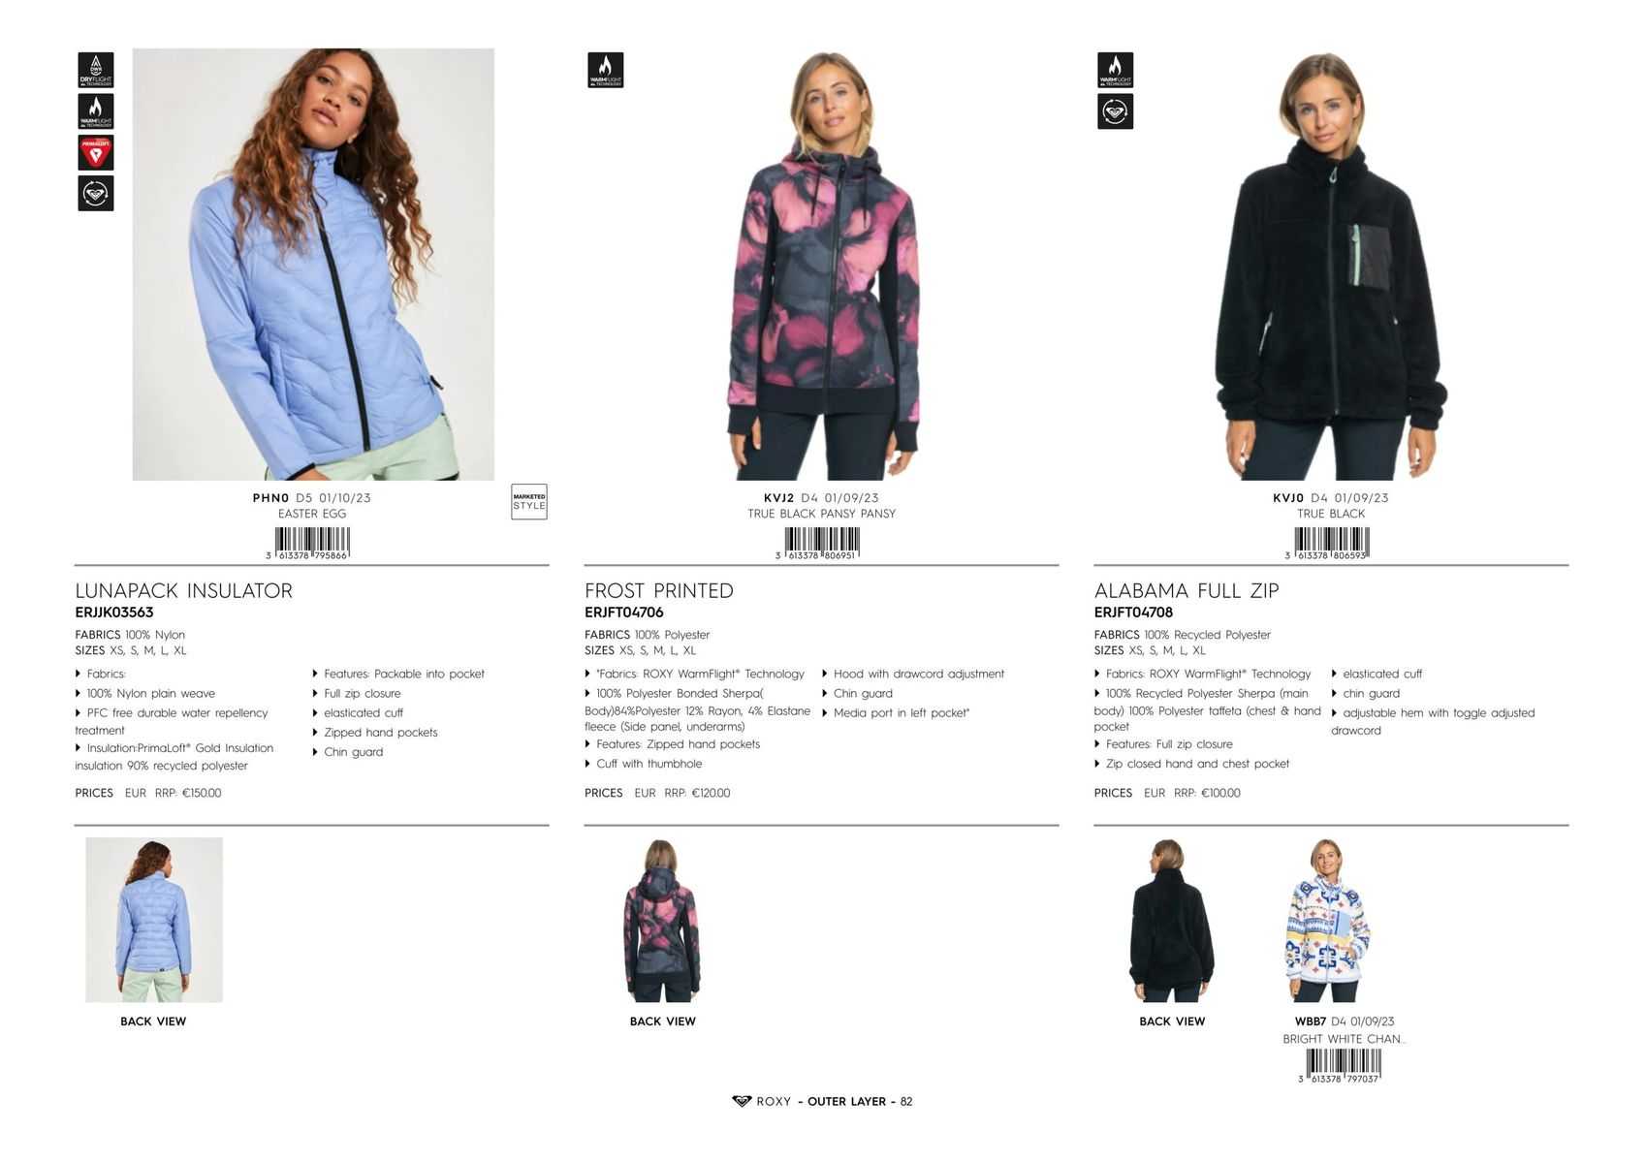Screen dimensions: 1646x1163
Task: Click the WarmFlight icon beside Lunapack Insulator
Action: click(96, 111)
